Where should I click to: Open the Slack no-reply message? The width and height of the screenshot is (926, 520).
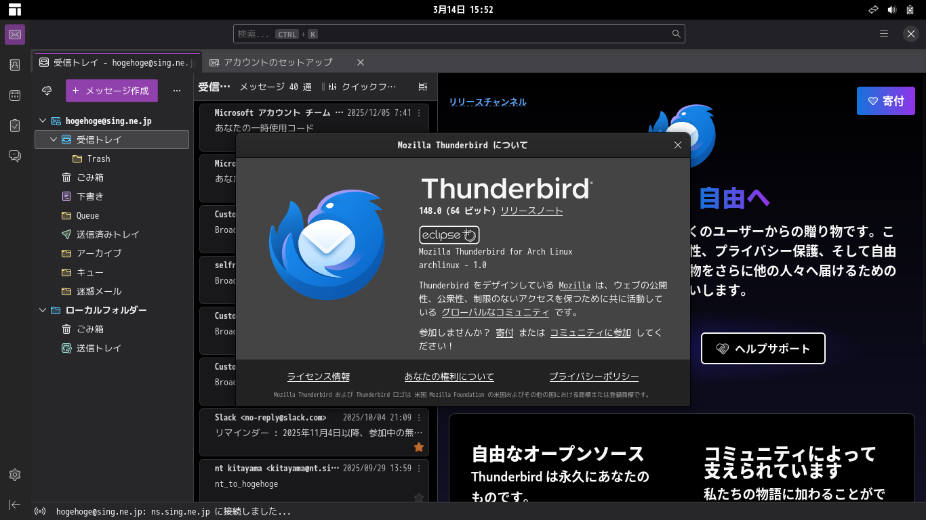[314, 432]
